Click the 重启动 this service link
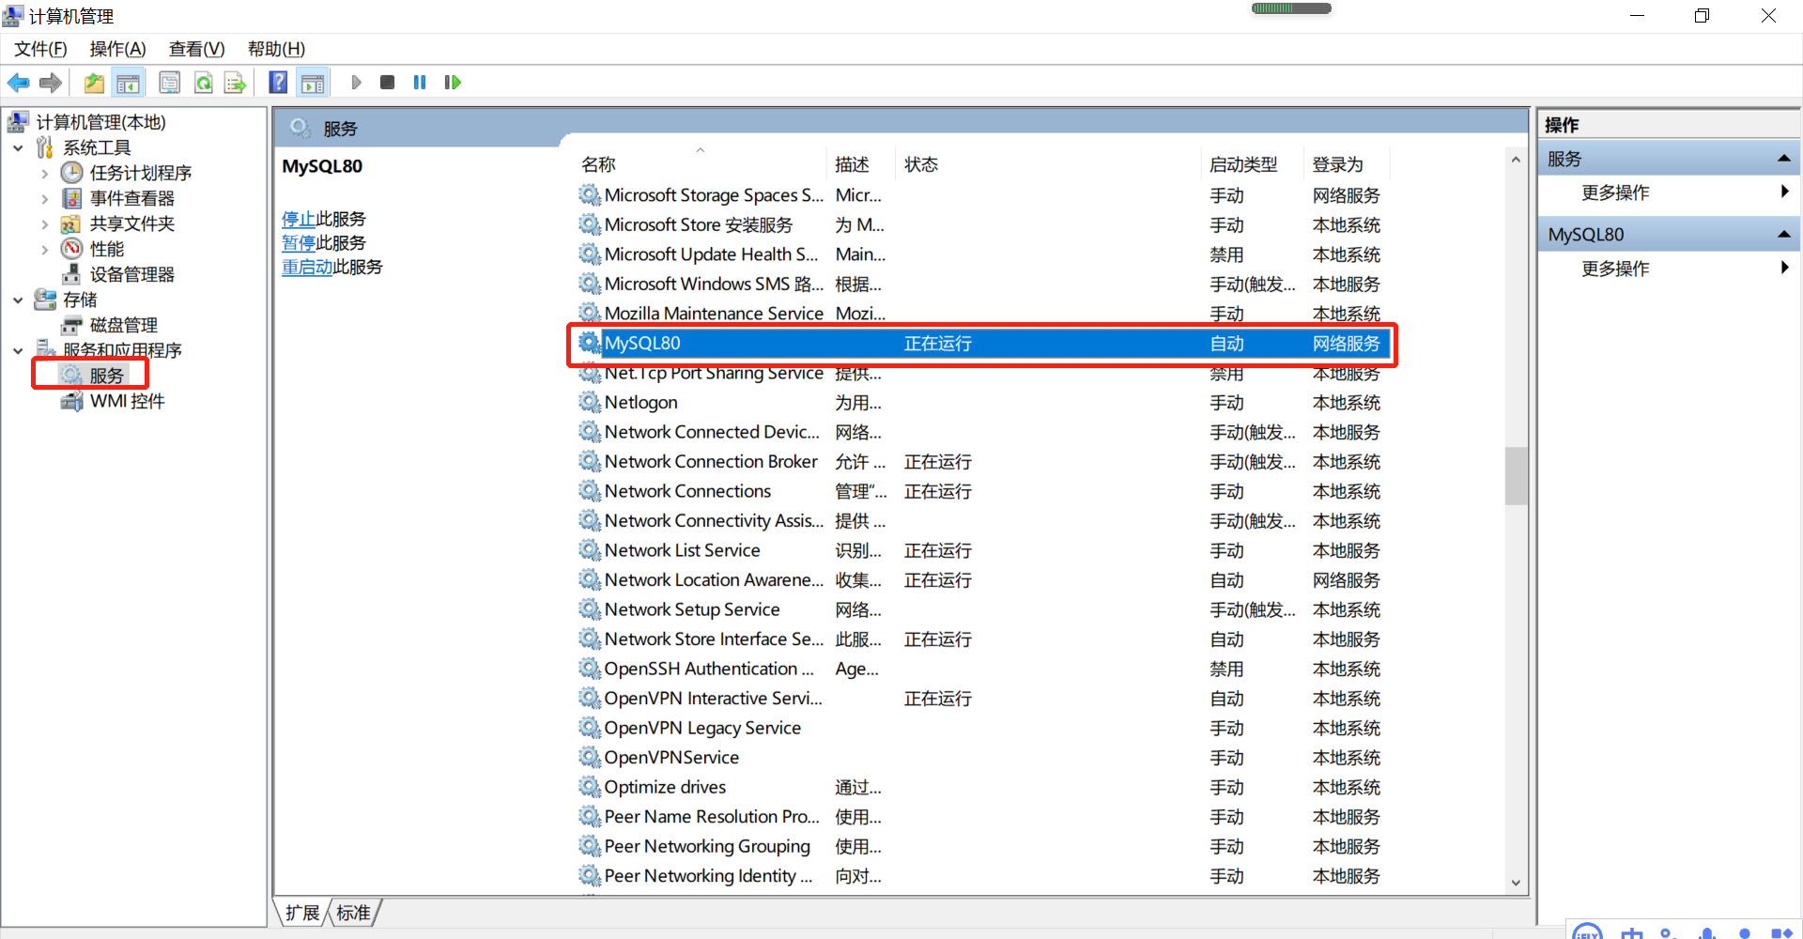 click(307, 267)
